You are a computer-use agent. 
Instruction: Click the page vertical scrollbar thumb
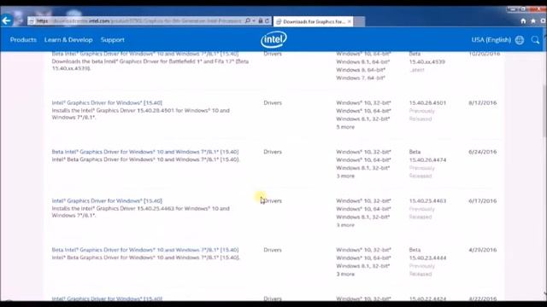pyautogui.click(x=544, y=112)
